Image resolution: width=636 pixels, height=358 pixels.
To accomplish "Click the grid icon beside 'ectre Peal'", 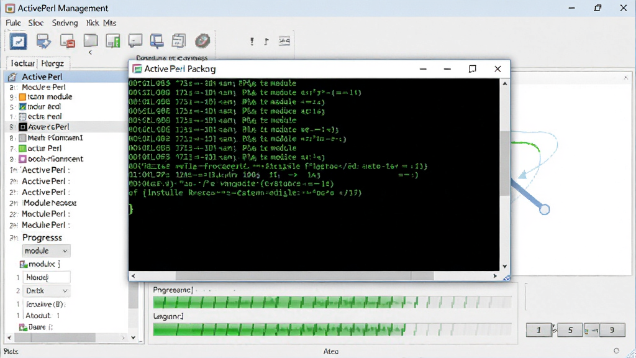I will (x=23, y=116).
